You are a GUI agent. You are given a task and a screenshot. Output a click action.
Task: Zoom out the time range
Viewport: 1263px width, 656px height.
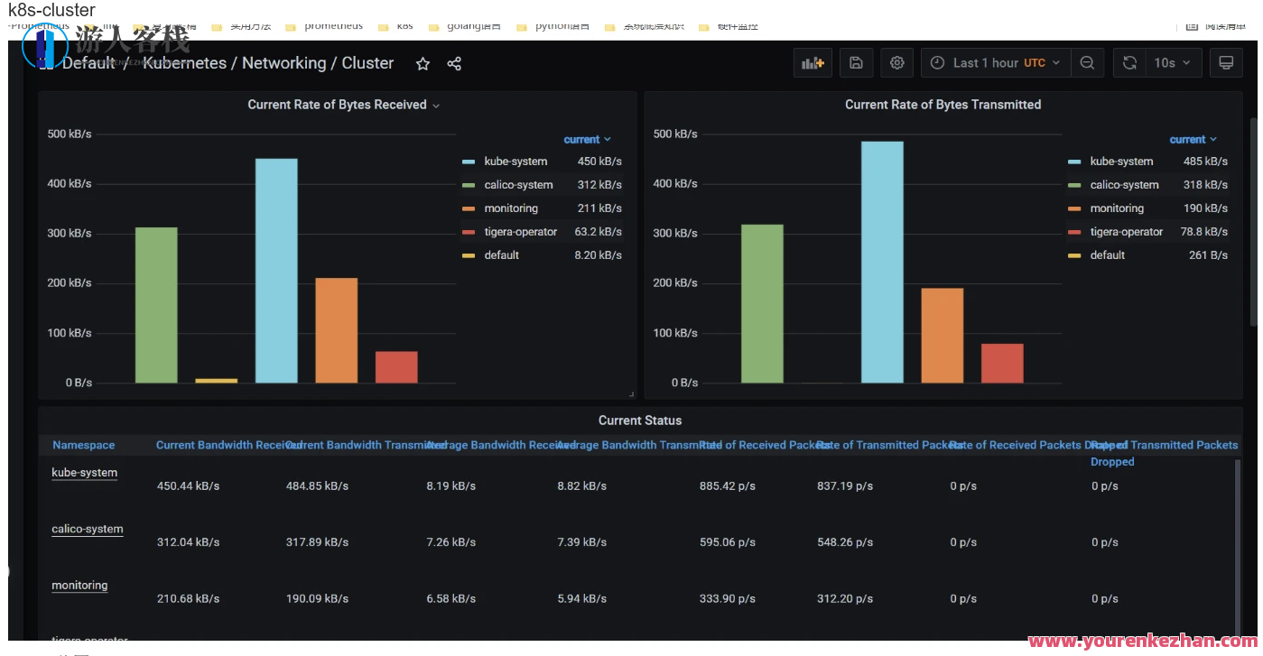click(x=1087, y=62)
